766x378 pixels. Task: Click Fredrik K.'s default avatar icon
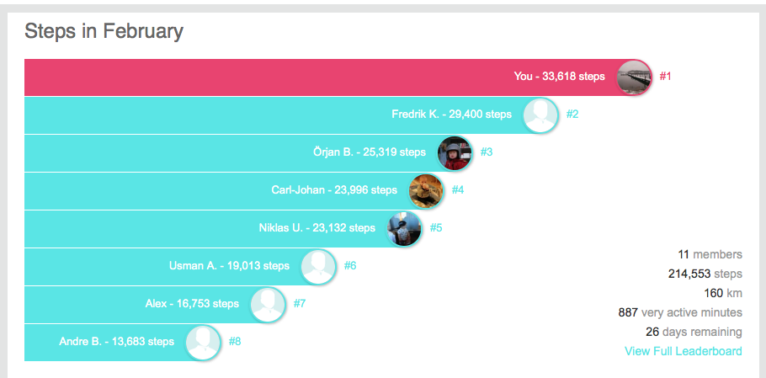540,115
